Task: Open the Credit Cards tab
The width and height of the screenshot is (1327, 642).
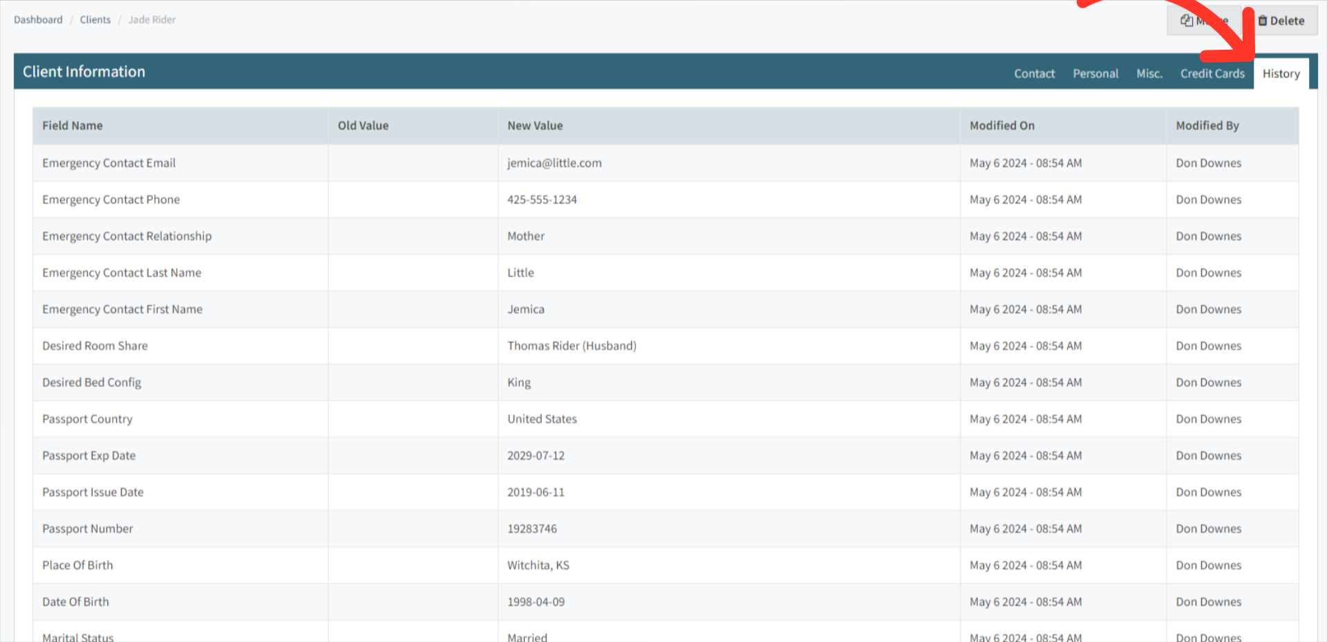Action: [1212, 73]
